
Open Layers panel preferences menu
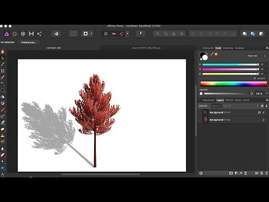267,100
